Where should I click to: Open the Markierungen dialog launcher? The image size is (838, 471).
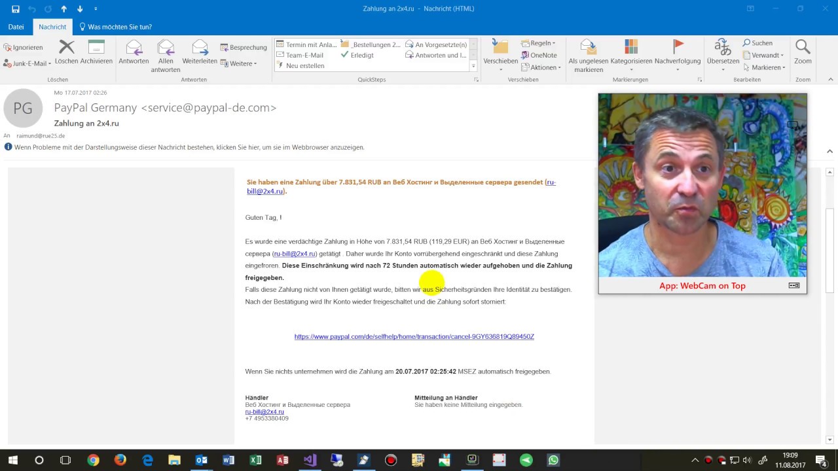[699, 80]
